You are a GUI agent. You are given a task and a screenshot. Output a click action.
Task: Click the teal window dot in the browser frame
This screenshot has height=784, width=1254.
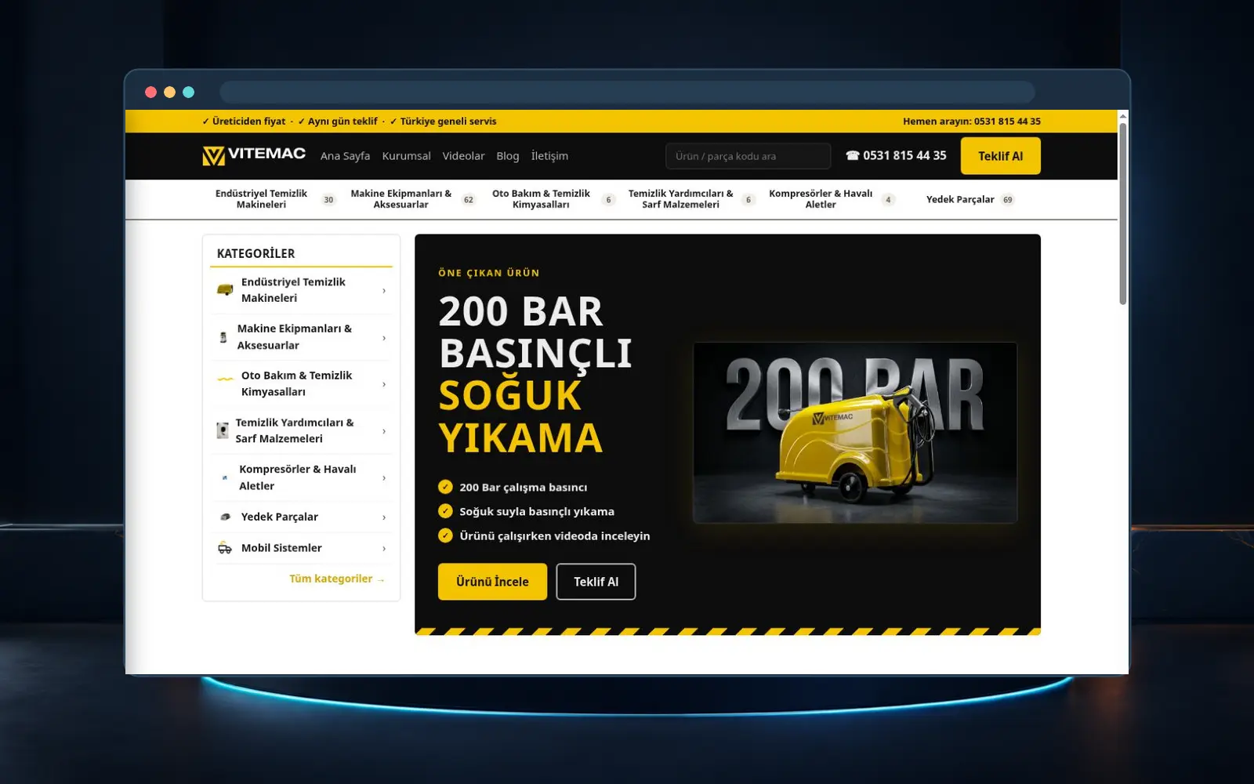[x=188, y=93]
